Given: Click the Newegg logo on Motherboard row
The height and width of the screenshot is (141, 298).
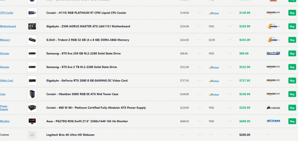Looking at the screenshot, I should [x=273, y=26].
